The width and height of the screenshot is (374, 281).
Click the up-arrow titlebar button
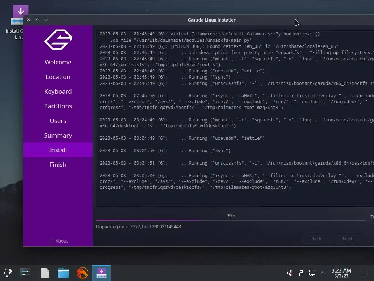[37, 20]
